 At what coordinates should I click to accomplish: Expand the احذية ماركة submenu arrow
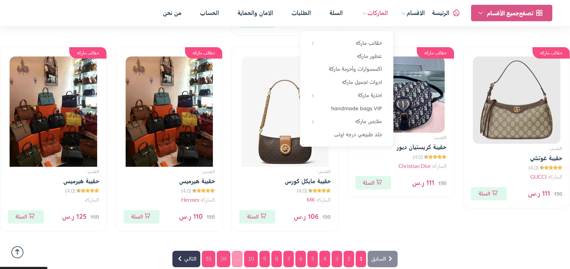pos(313,96)
